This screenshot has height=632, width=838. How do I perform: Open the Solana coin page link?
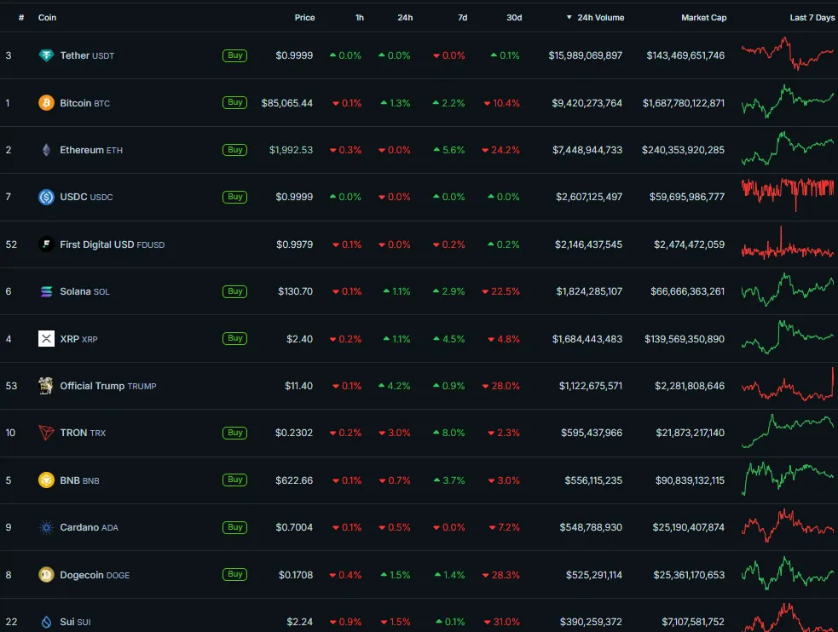84,291
